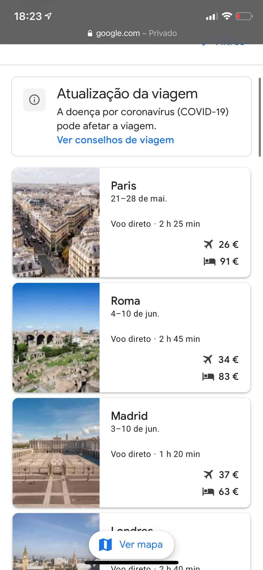
Task: Tap the lock icon beside google.com
Action: (x=90, y=34)
